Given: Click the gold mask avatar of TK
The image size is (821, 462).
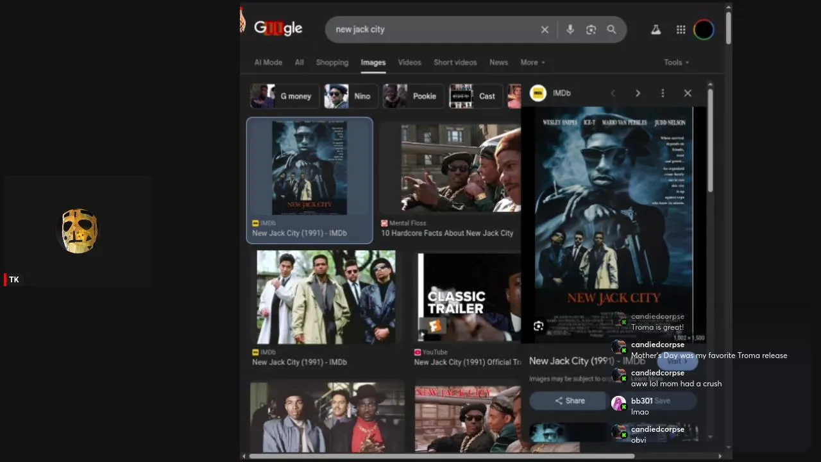Looking at the screenshot, I should pyautogui.click(x=80, y=230).
